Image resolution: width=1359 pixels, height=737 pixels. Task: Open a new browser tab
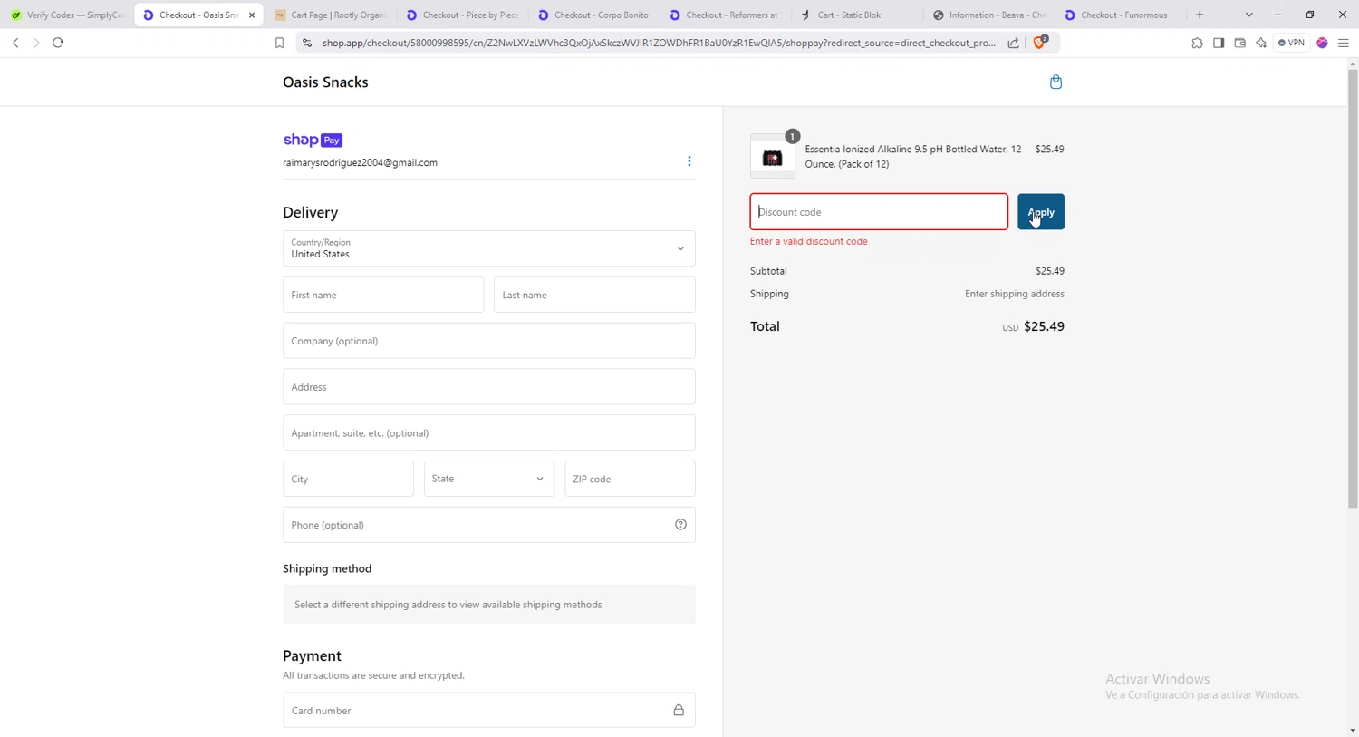coord(1200,15)
